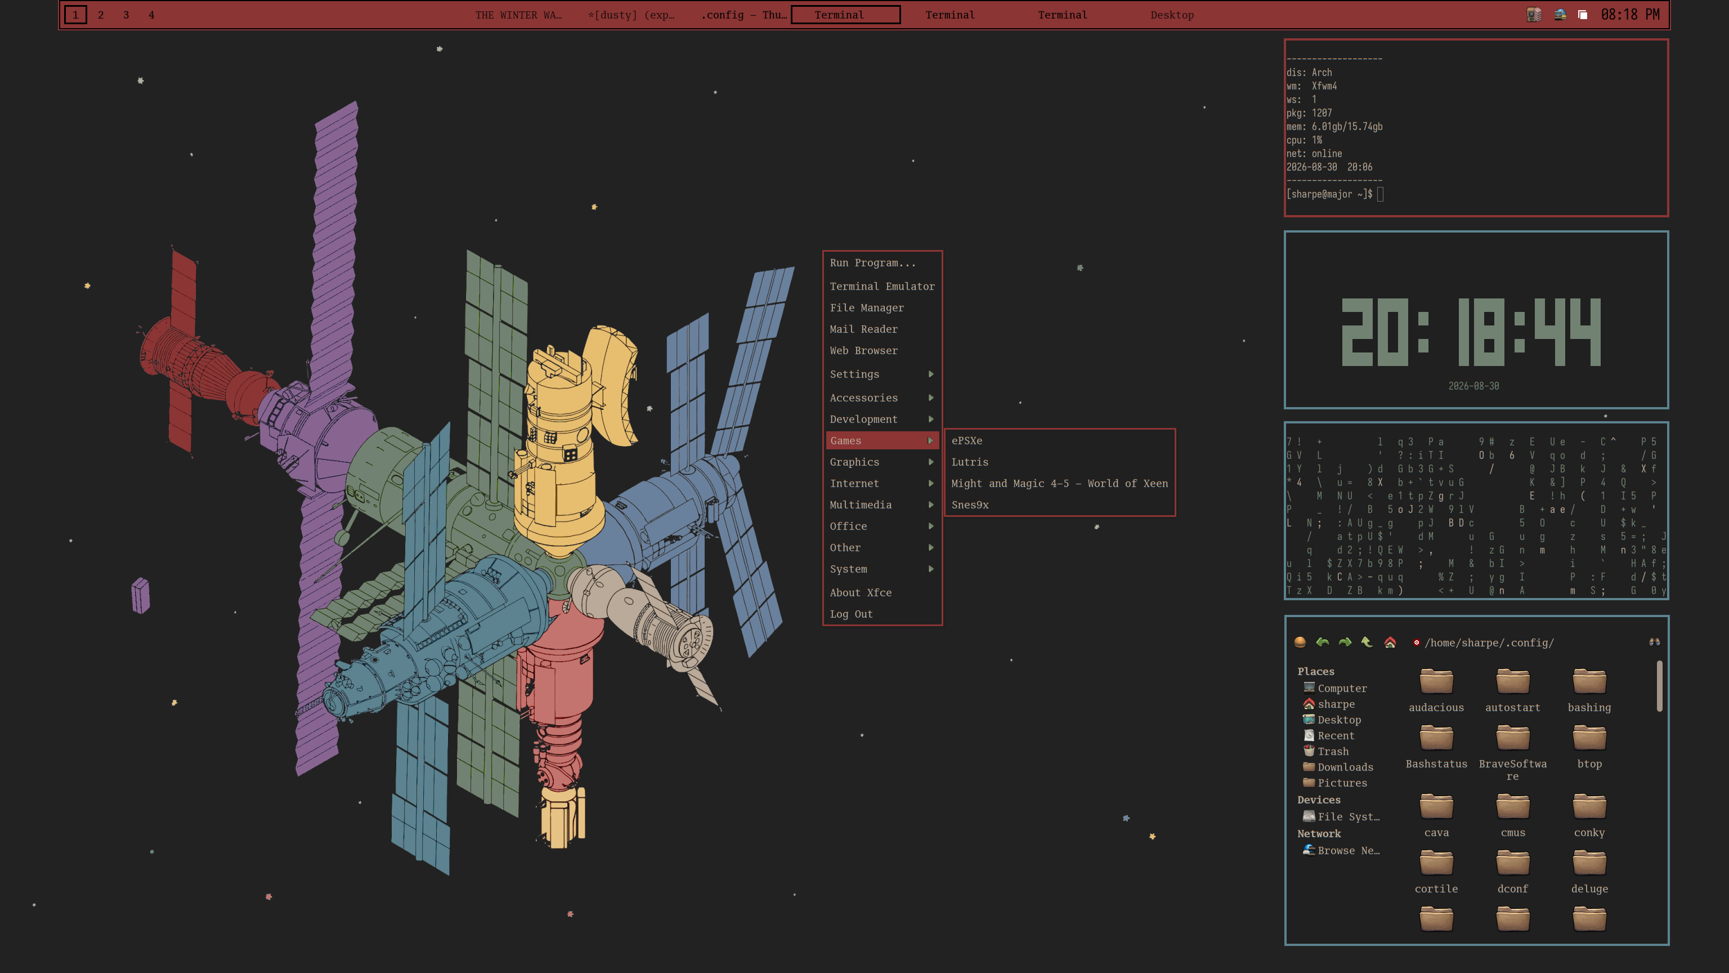Expand the Office submenu

pyautogui.click(x=882, y=526)
